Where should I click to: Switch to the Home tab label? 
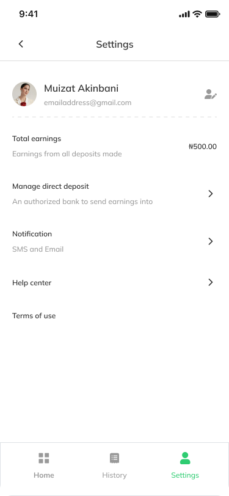[43, 475]
